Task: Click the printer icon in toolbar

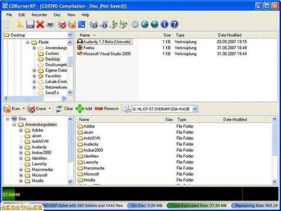Action: (x=50, y=24)
